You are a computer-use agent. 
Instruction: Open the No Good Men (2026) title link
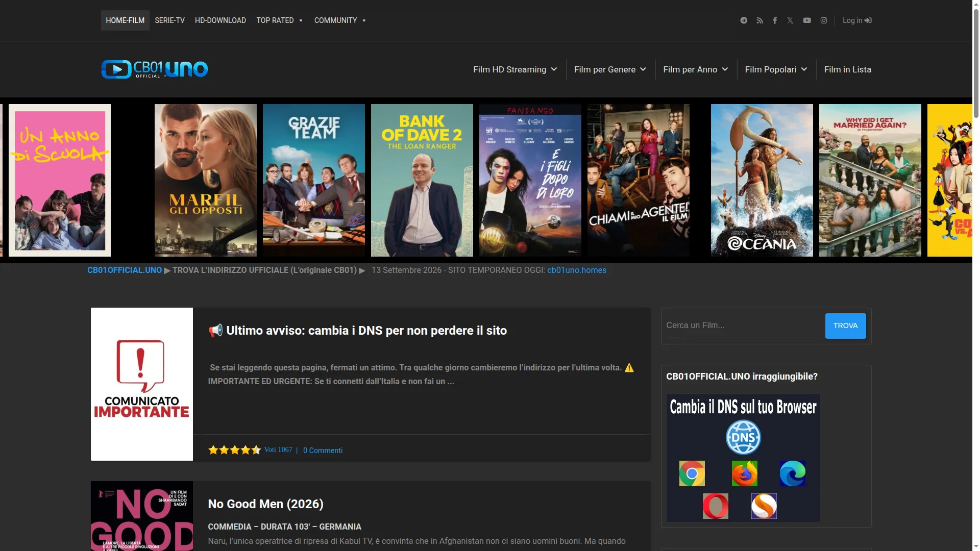[x=266, y=504]
